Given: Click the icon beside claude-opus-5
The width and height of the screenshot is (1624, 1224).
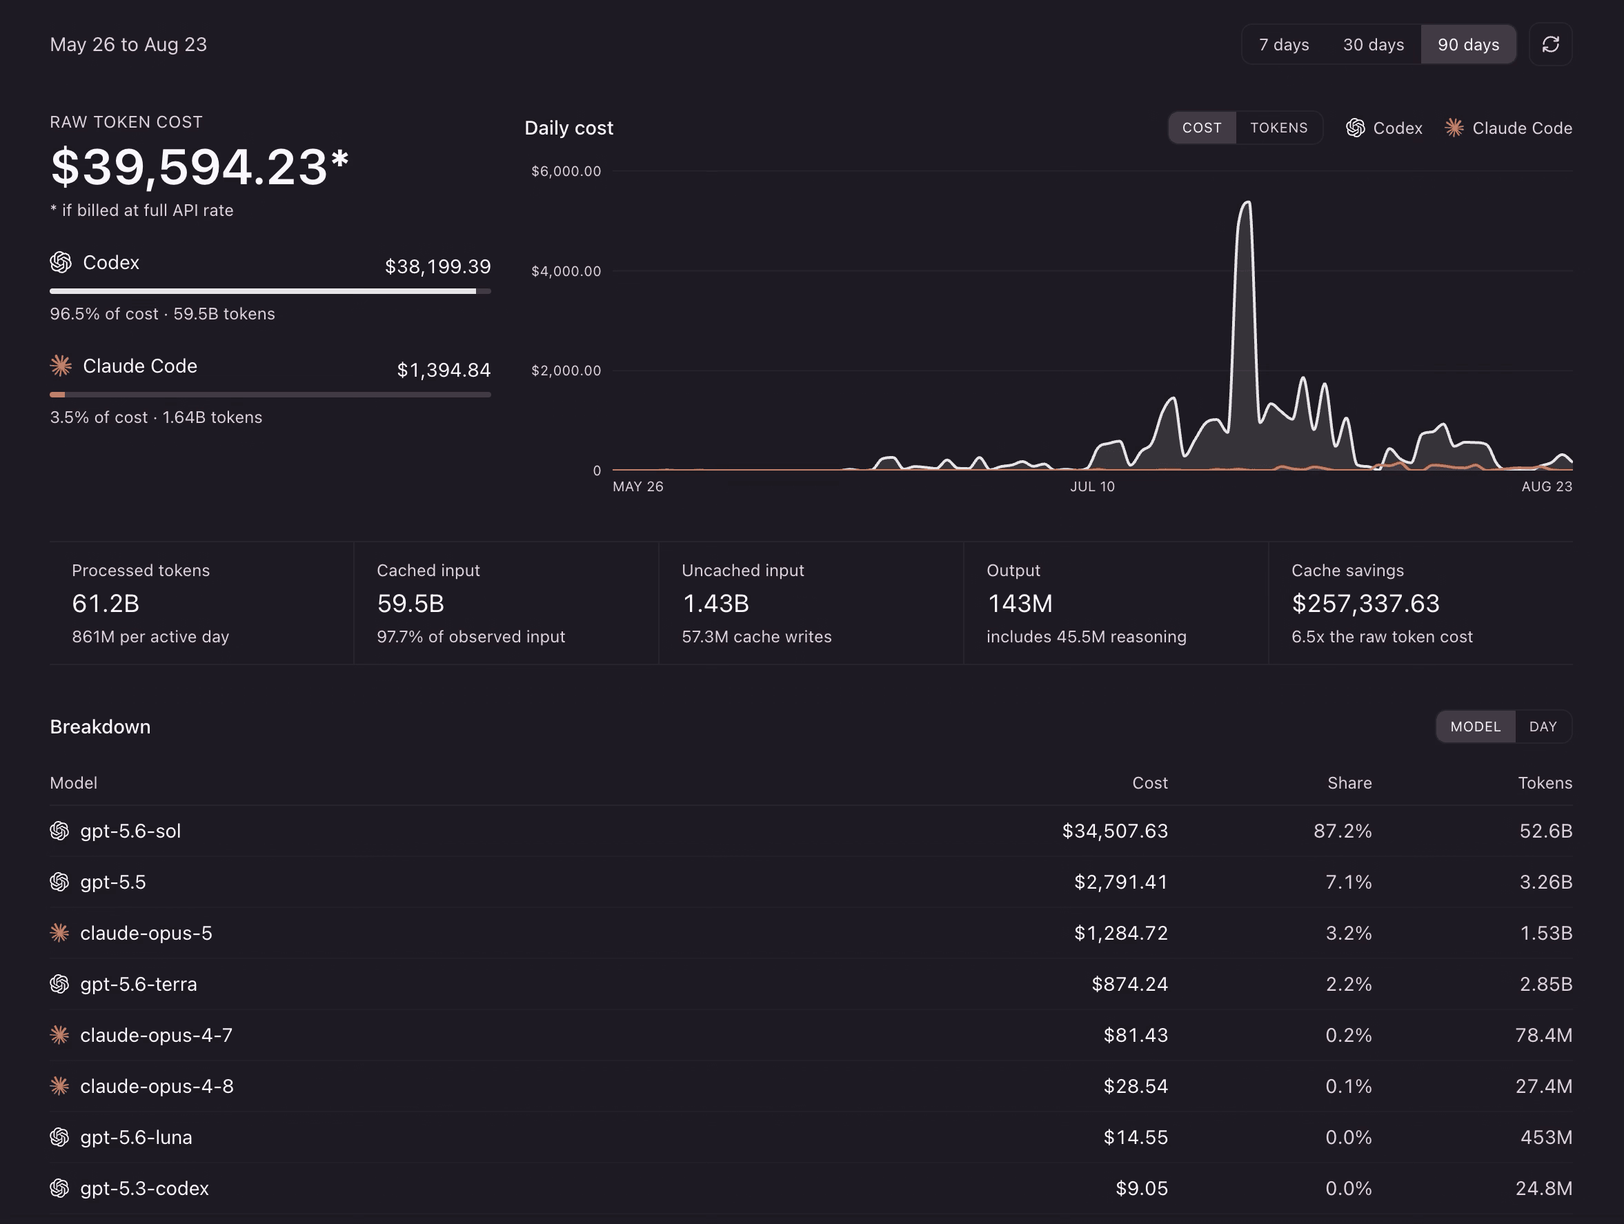Looking at the screenshot, I should pos(59,933).
